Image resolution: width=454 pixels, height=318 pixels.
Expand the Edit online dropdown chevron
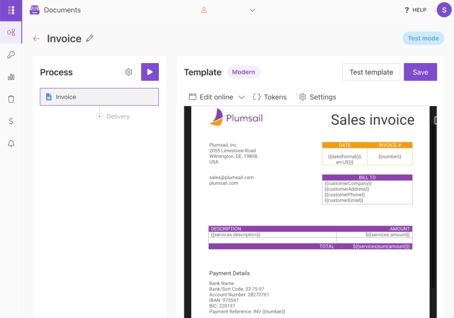(x=242, y=97)
